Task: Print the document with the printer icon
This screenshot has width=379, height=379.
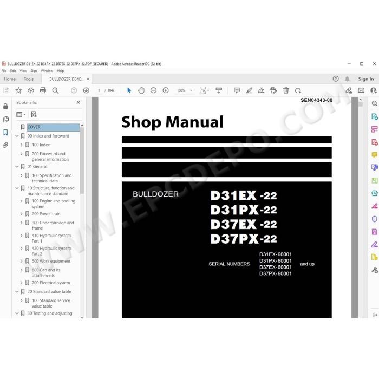Action: coord(43,90)
